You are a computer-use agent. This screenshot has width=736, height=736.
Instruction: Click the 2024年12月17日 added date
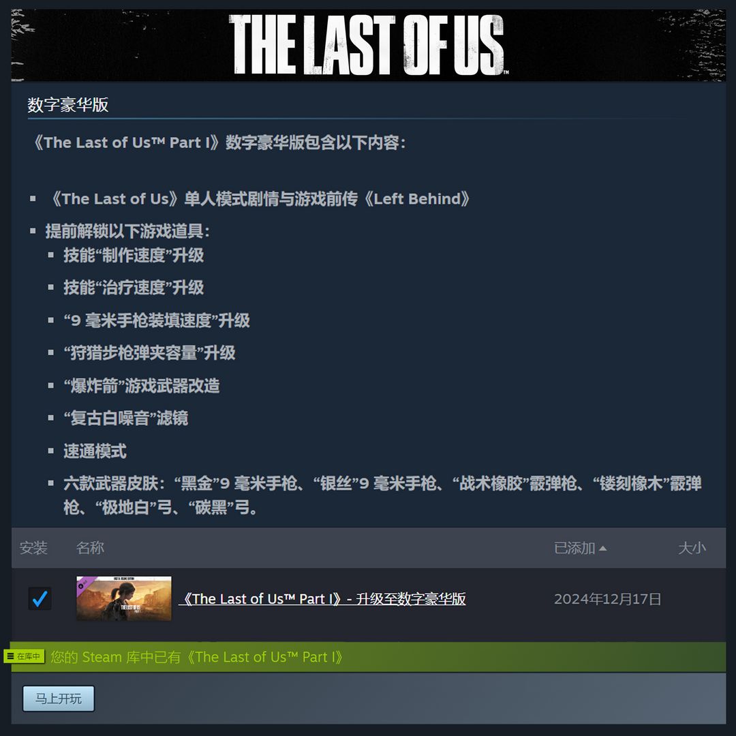[x=608, y=599]
